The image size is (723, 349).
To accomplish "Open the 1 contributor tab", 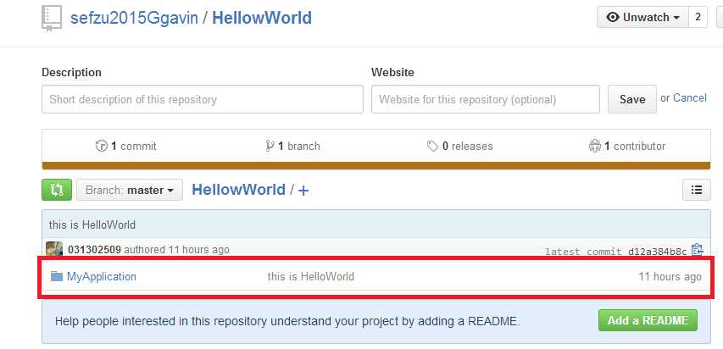I will click(627, 147).
